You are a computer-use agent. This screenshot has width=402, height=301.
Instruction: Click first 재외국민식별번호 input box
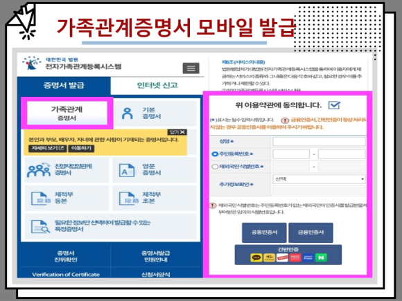[291, 167]
